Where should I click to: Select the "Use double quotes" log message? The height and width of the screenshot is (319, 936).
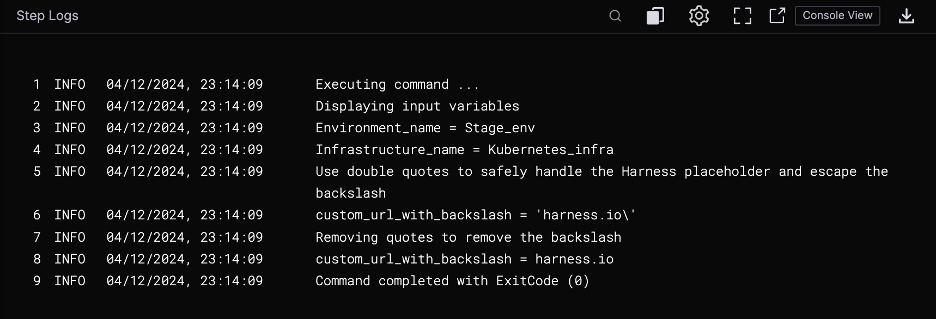(x=601, y=171)
